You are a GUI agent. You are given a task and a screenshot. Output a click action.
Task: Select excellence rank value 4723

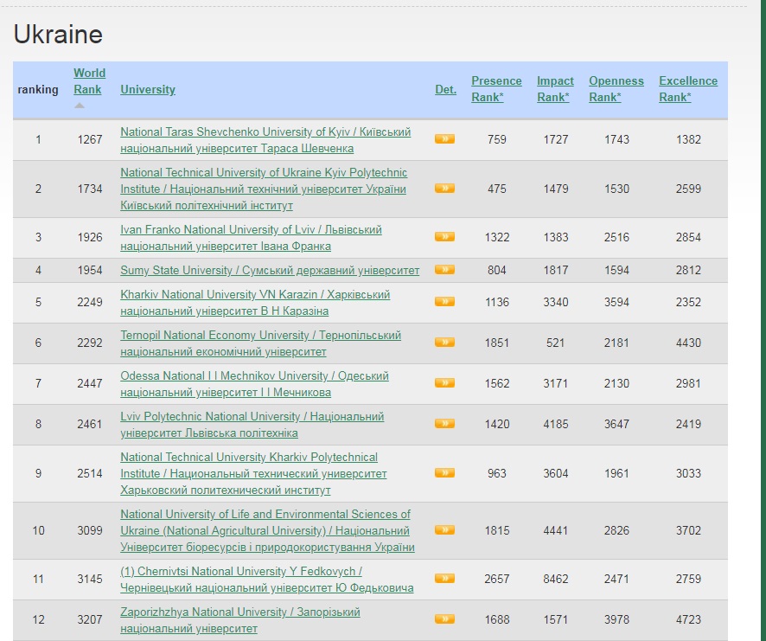(688, 619)
